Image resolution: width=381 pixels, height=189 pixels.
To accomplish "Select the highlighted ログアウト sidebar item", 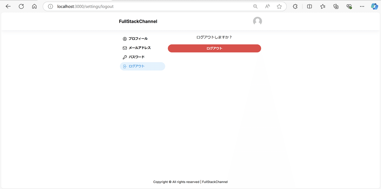I will 143,66.
